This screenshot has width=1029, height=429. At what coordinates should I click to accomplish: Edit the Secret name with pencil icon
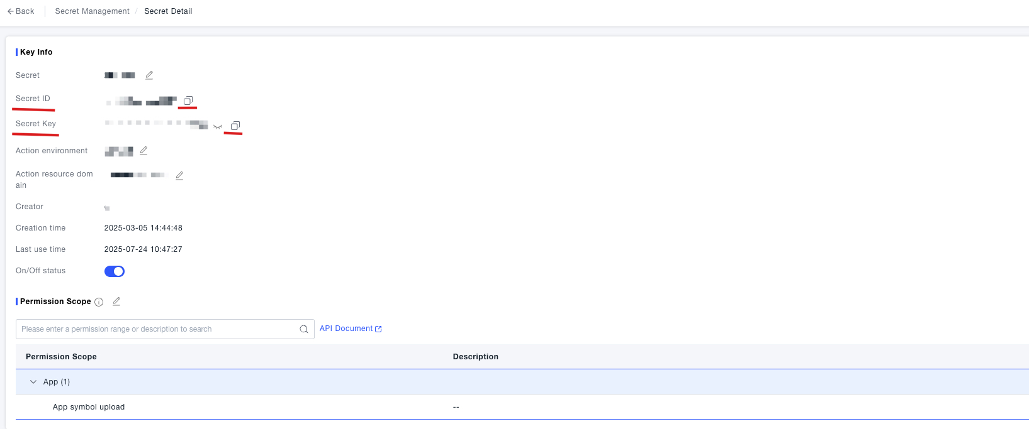click(149, 75)
